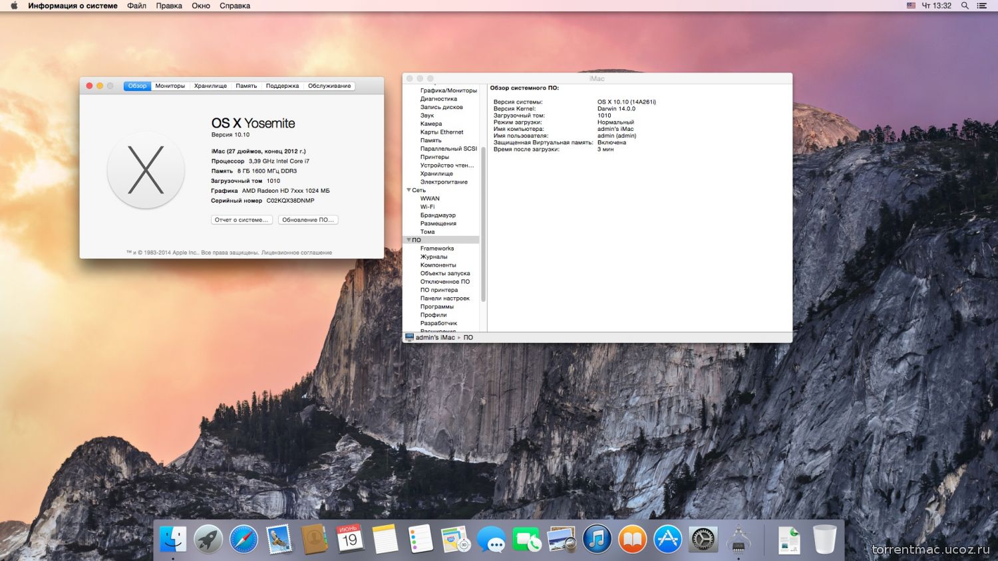Select Параллельный SCSI in the sidebar
Image resolution: width=998 pixels, height=561 pixels.
point(448,149)
